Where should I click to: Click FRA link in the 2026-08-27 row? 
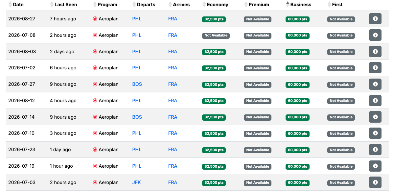(x=173, y=19)
